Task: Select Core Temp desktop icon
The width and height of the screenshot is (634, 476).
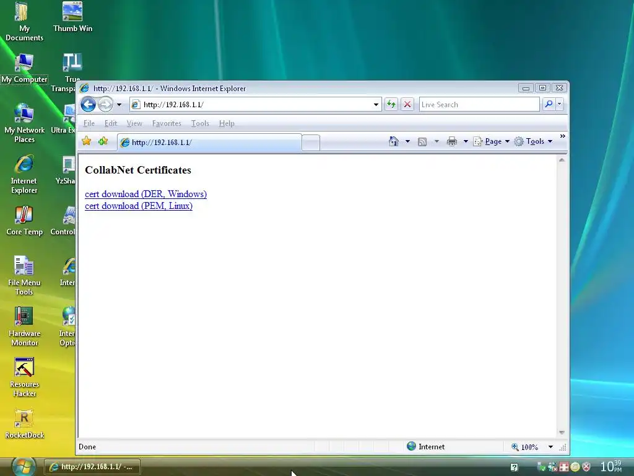Action: [x=24, y=221]
